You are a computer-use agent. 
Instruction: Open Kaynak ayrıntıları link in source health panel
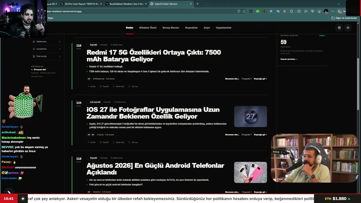289,59
